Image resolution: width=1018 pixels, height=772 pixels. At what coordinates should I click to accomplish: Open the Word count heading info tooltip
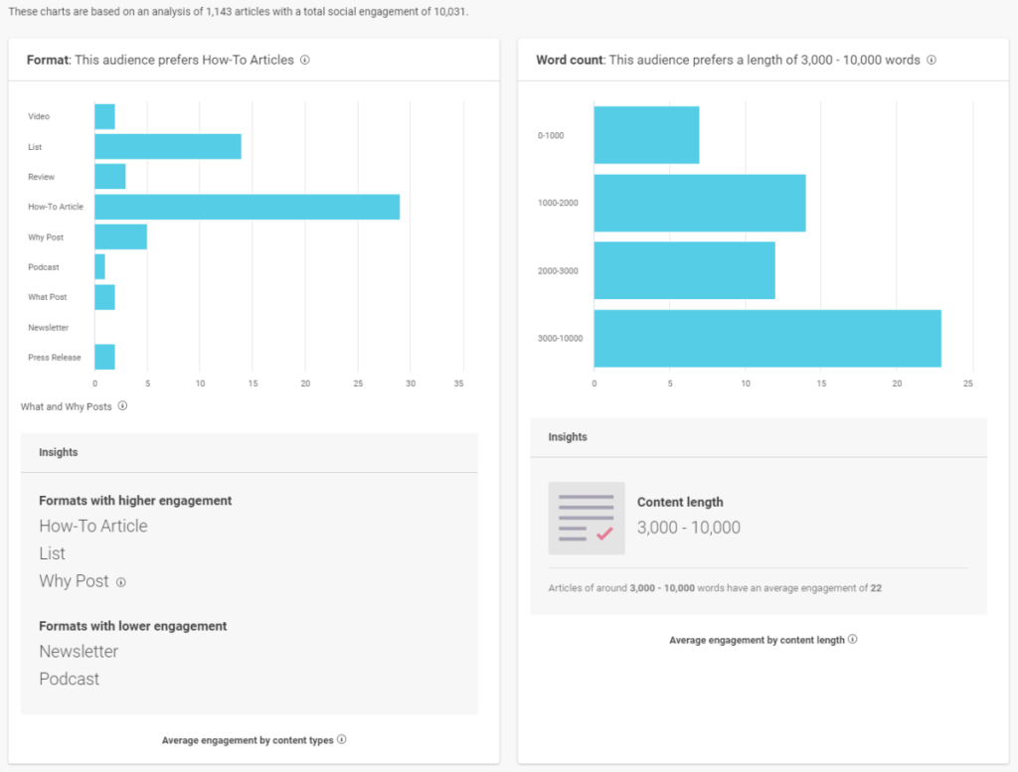click(931, 60)
